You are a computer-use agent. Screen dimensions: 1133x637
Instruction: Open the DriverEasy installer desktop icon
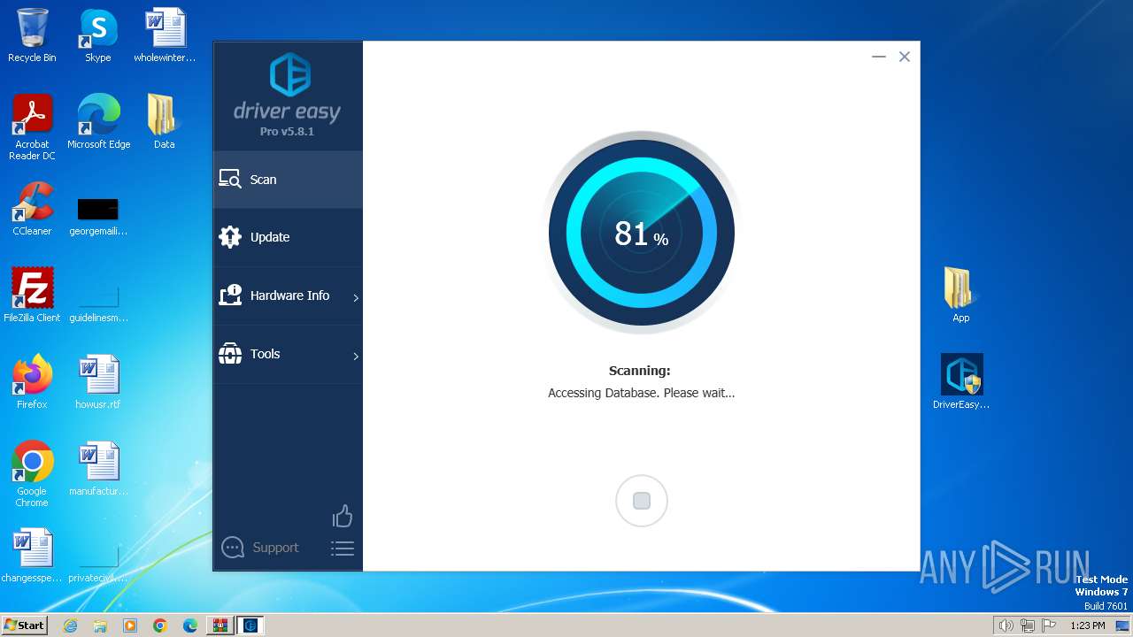(x=961, y=381)
